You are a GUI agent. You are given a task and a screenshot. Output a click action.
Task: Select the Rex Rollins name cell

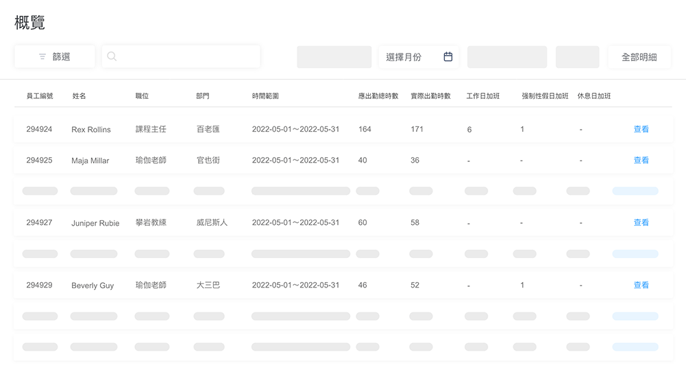pyautogui.click(x=91, y=130)
